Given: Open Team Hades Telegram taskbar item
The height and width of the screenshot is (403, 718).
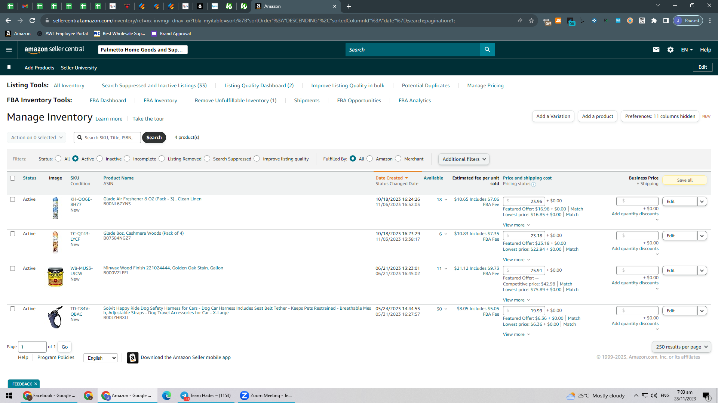Looking at the screenshot, I should pyautogui.click(x=206, y=396).
